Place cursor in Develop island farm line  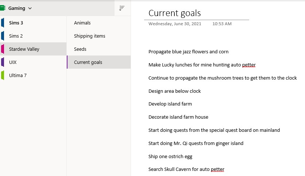coord(170,104)
